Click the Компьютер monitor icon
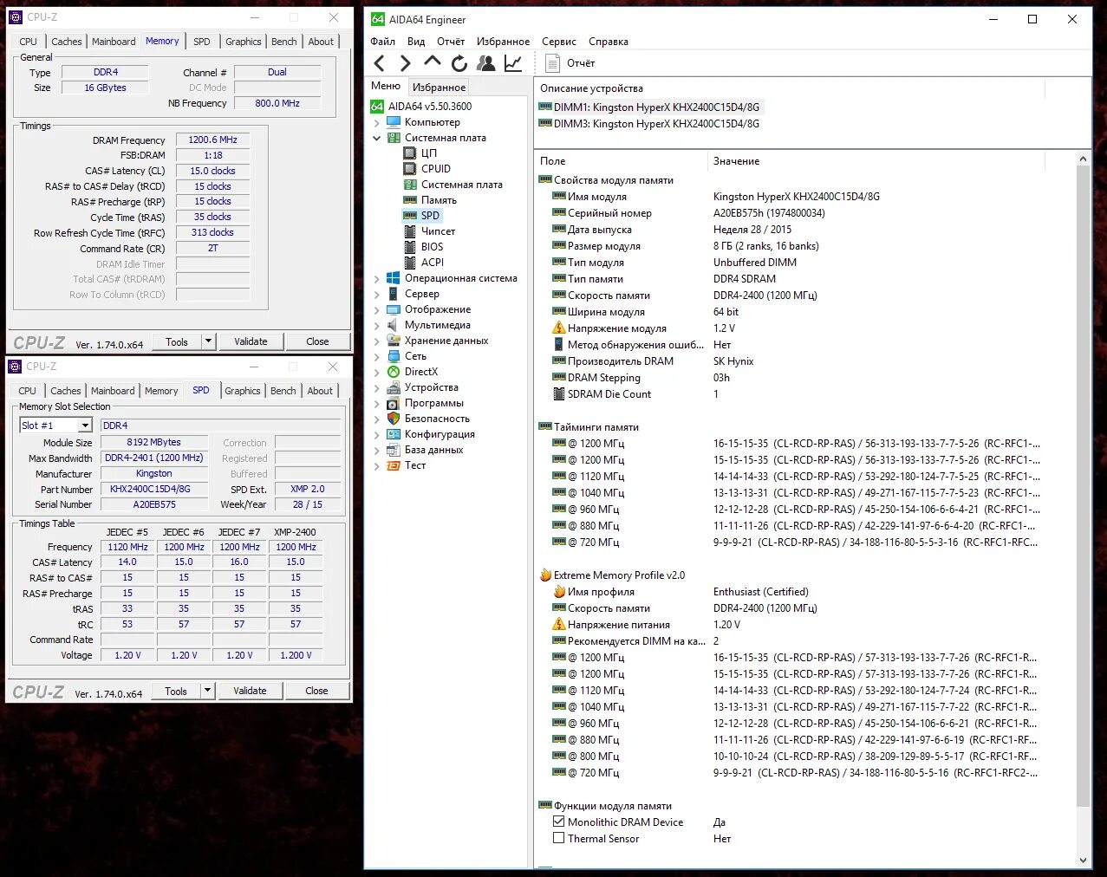The width and height of the screenshot is (1107, 877). pyautogui.click(x=394, y=122)
